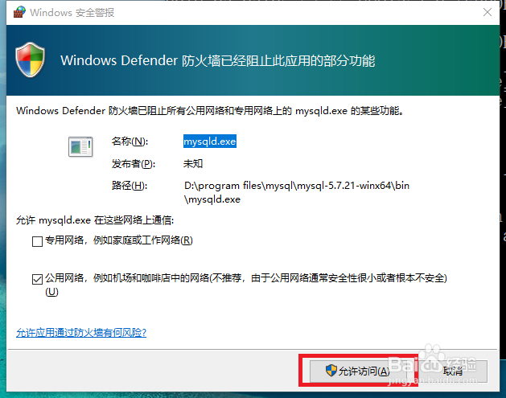Screen dimensions: 506x398
Task: Click the Windows firewall icon in title bar
Action: [19, 12]
